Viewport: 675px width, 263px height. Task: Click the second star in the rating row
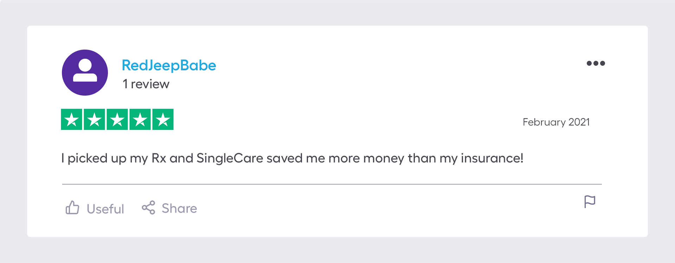pyautogui.click(x=94, y=119)
